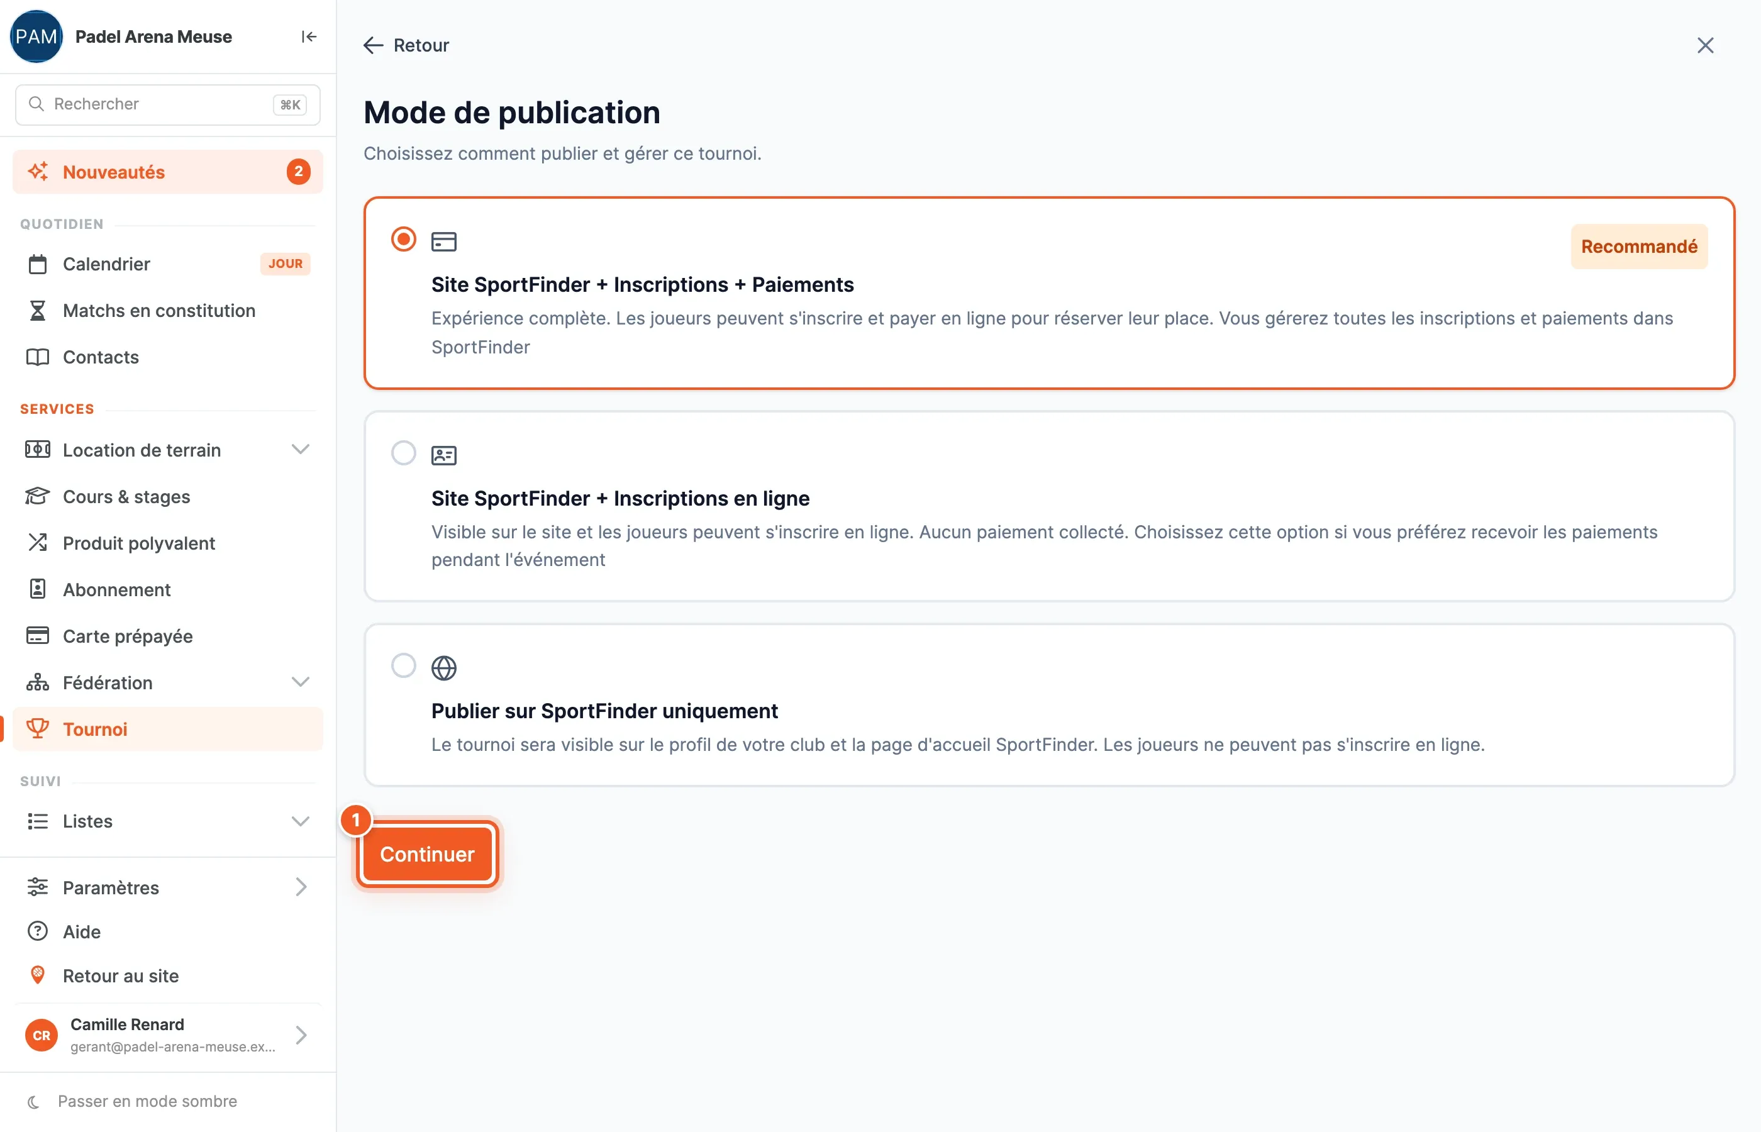Click the Padel Arena Meuse club name

point(153,36)
